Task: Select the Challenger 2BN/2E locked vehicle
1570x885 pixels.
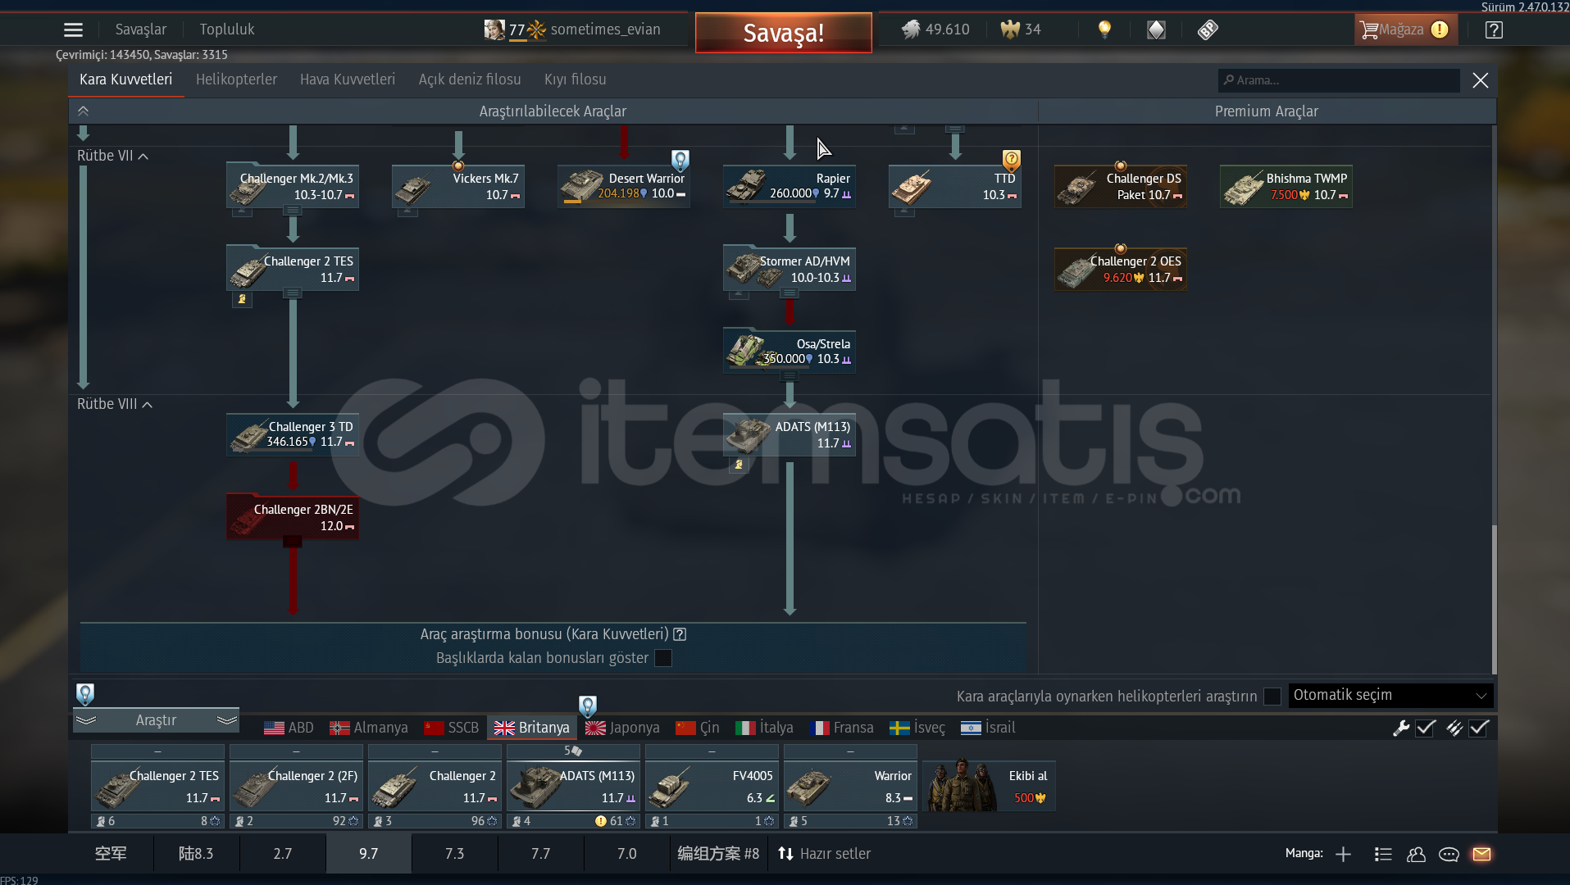Action: pos(293,517)
